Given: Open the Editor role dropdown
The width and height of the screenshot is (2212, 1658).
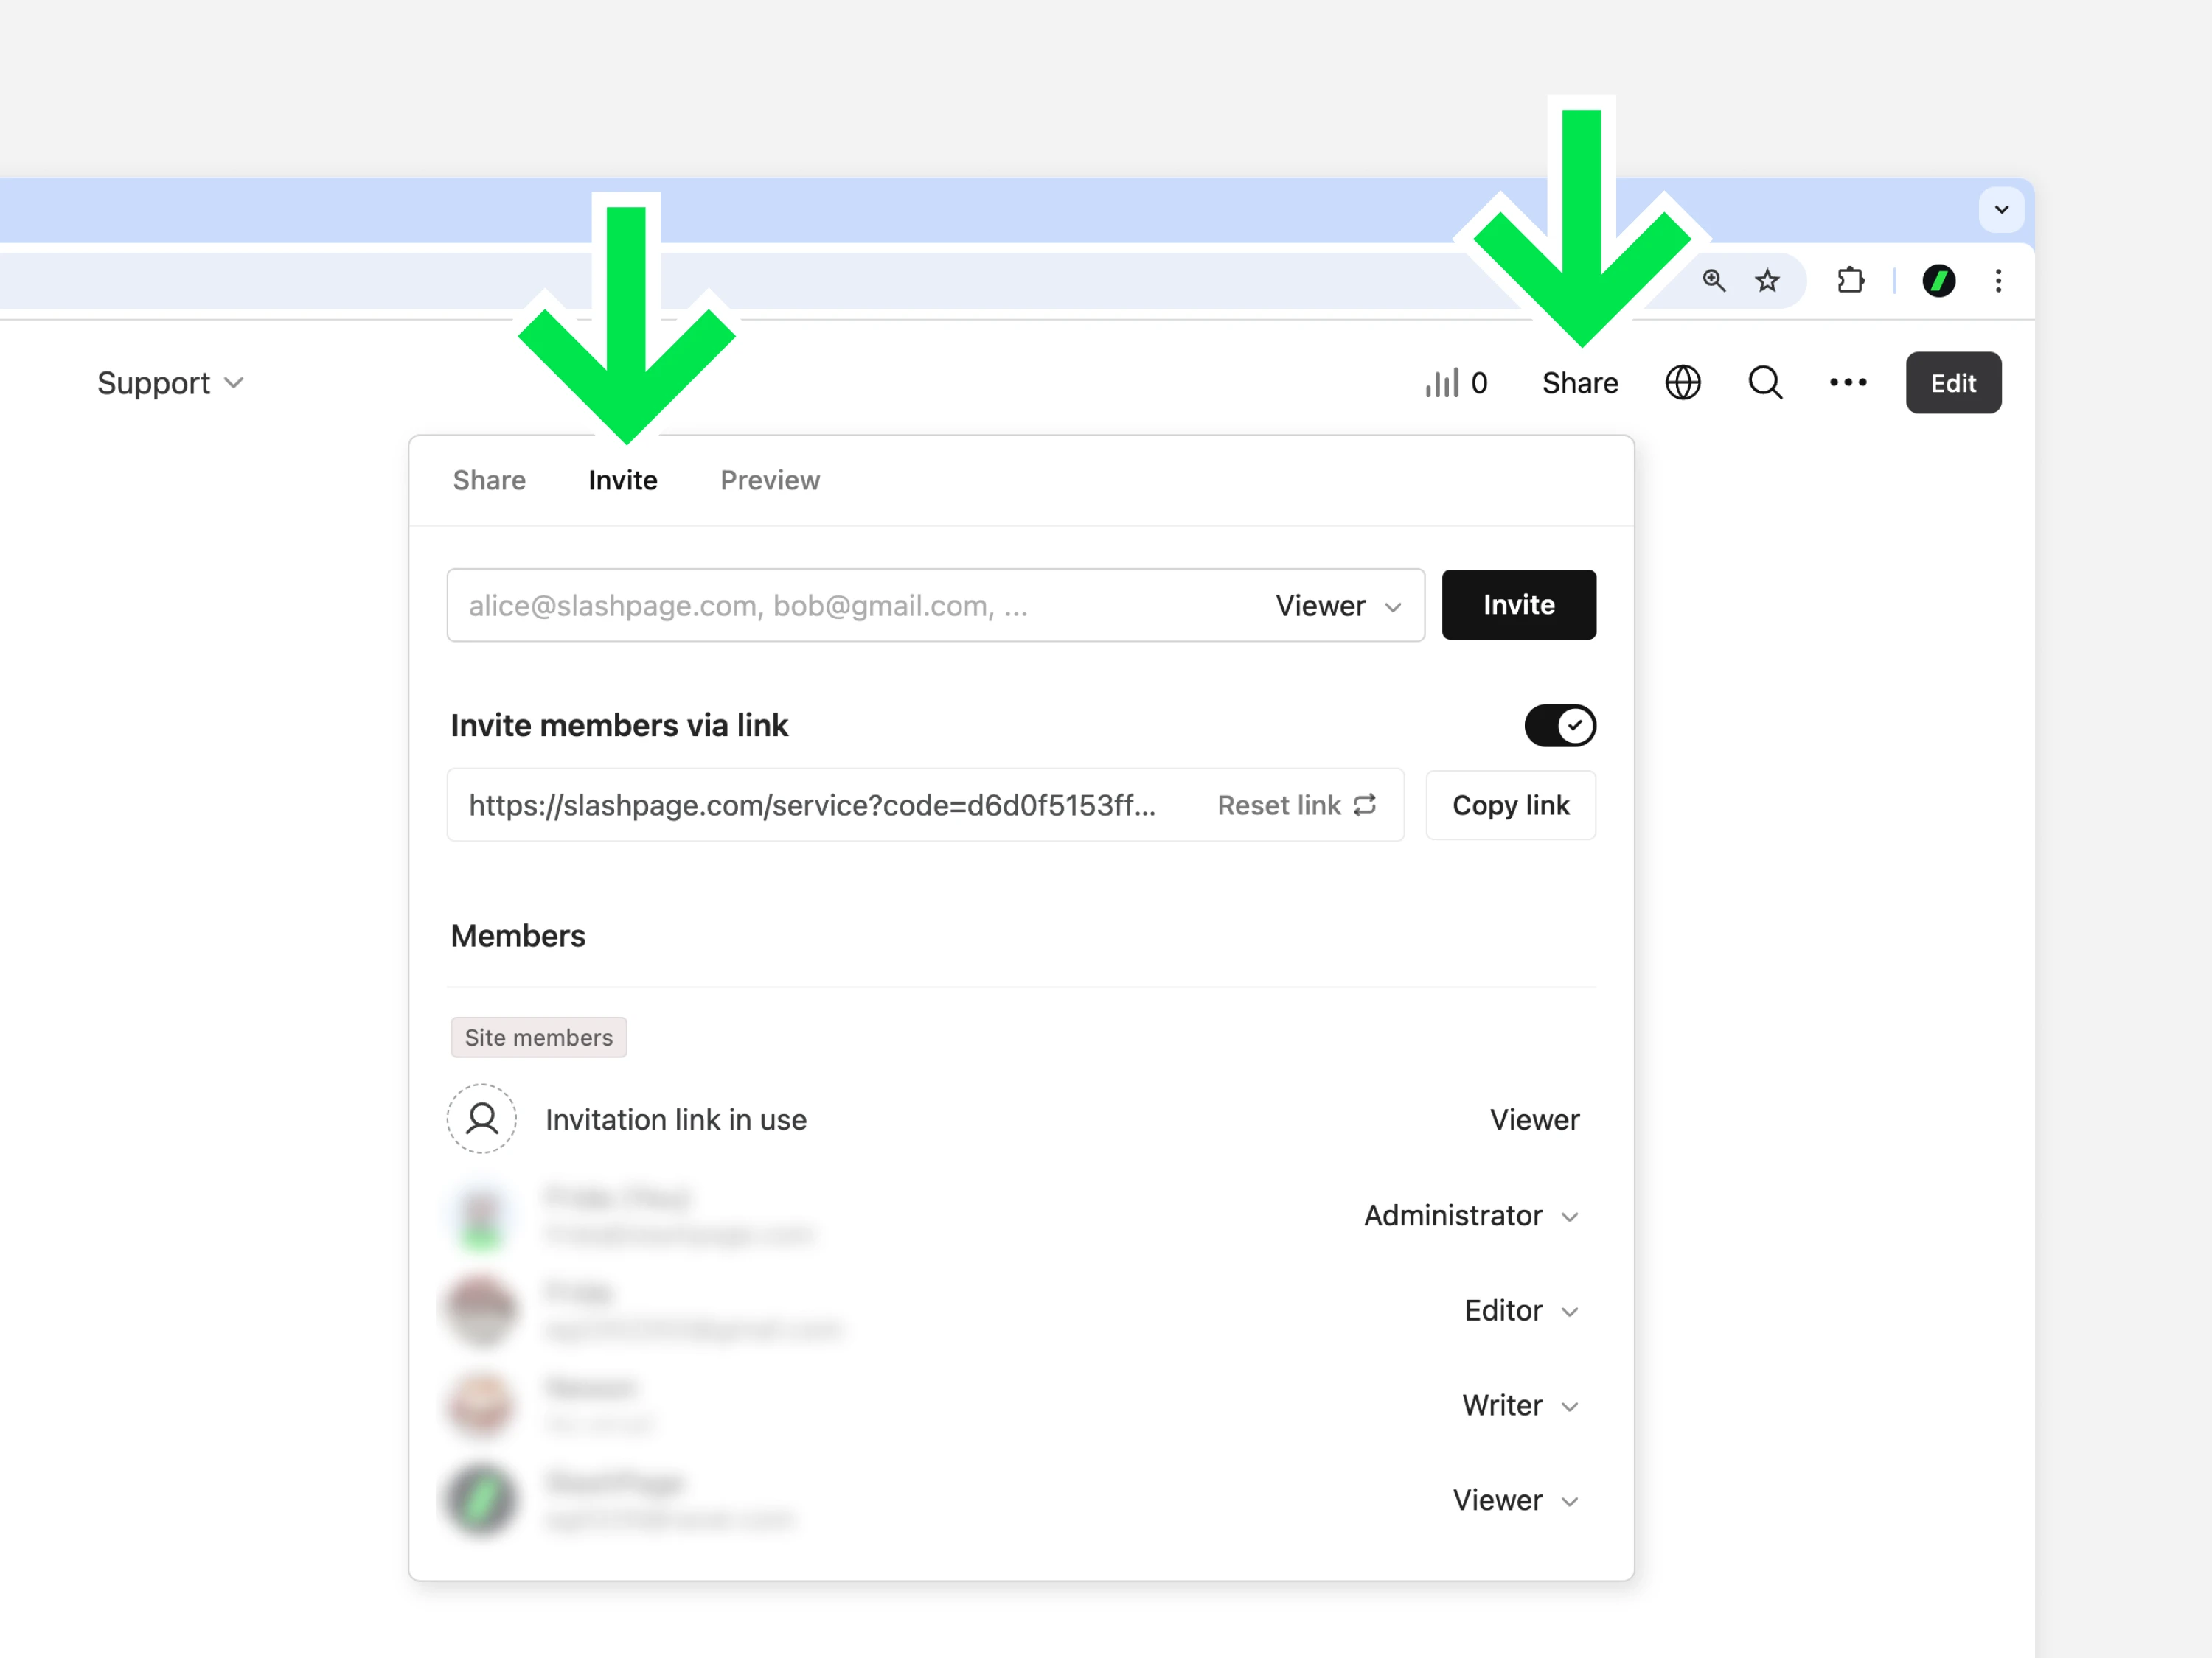Looking at the screenshot, I should pos(1521,1310).
